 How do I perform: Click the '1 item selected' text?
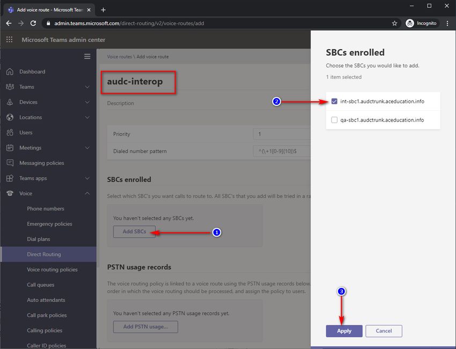(344, 77)
